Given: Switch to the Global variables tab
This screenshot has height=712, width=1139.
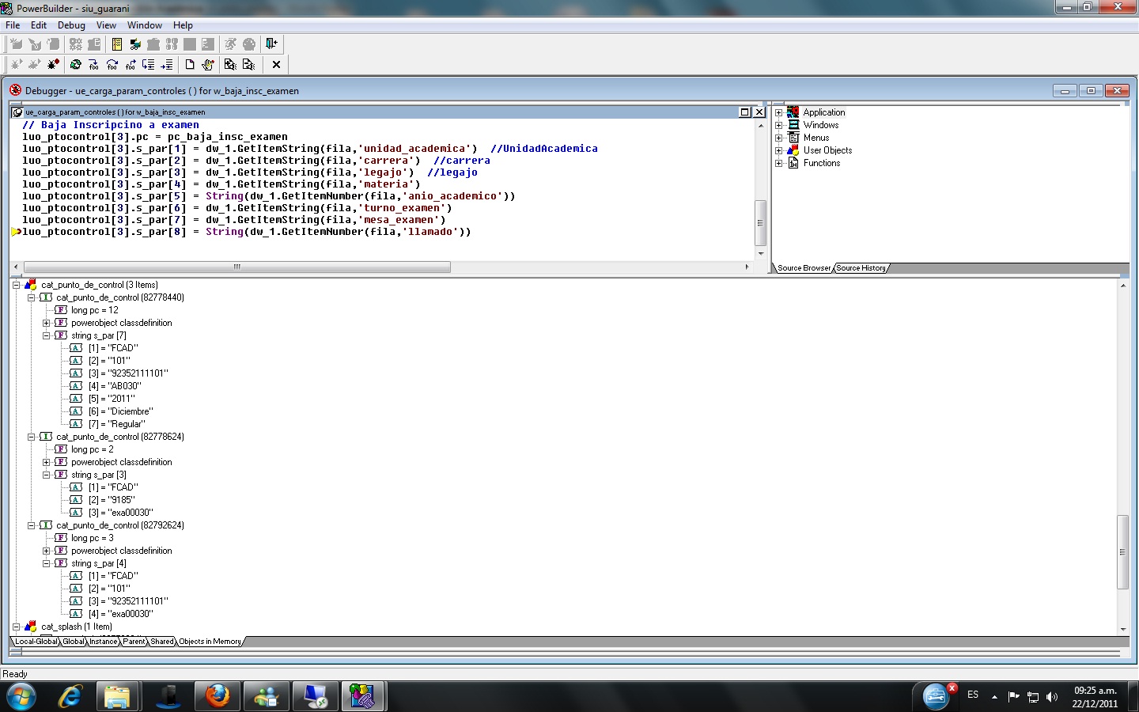Looking at the screenshot, I should pyautogui.click(x=73, y=642).
